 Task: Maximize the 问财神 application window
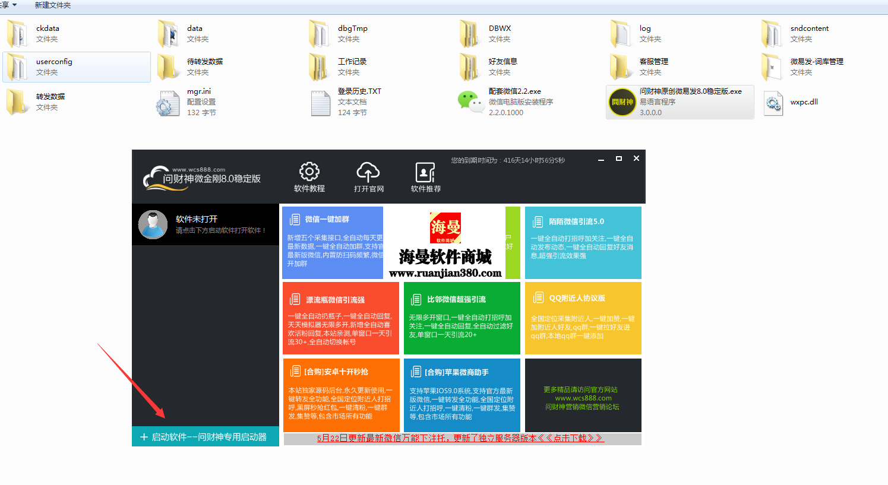click(x=619, y=159)
